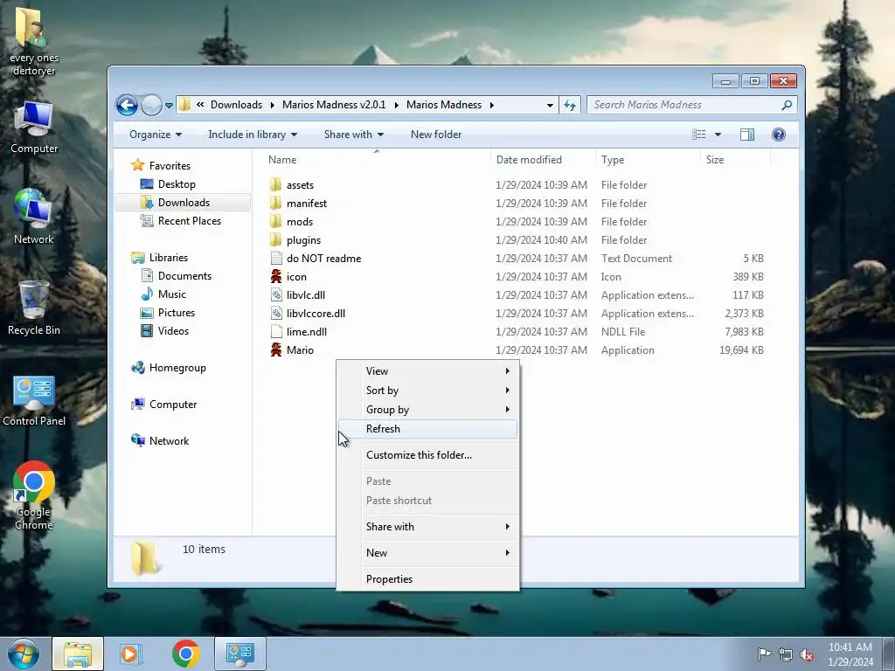Click the Windows Start button
This screenshot has height=671, width=895.
point(23,654)
